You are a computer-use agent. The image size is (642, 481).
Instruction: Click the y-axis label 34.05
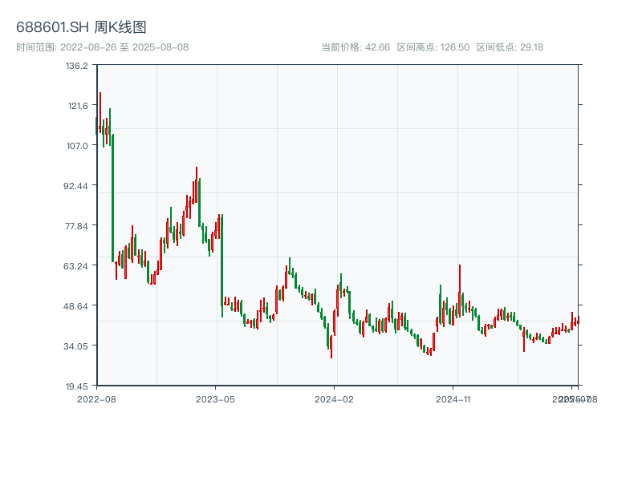pos(75,346)
